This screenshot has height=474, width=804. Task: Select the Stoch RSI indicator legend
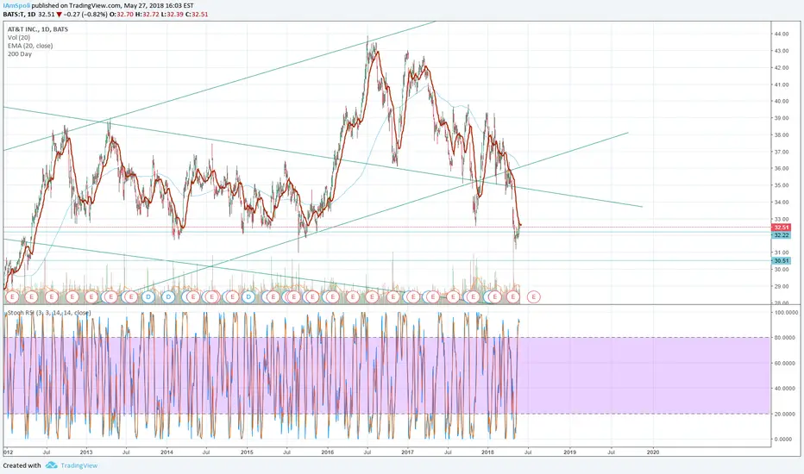(49, 313)
